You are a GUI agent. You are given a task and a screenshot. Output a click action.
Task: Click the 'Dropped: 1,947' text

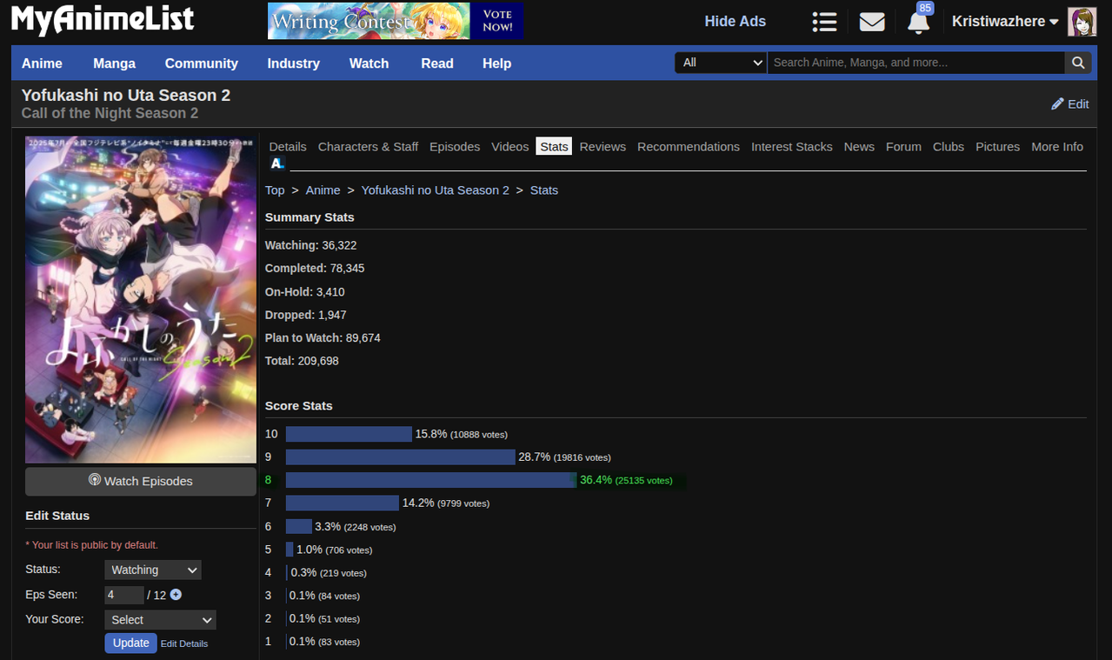306,314
